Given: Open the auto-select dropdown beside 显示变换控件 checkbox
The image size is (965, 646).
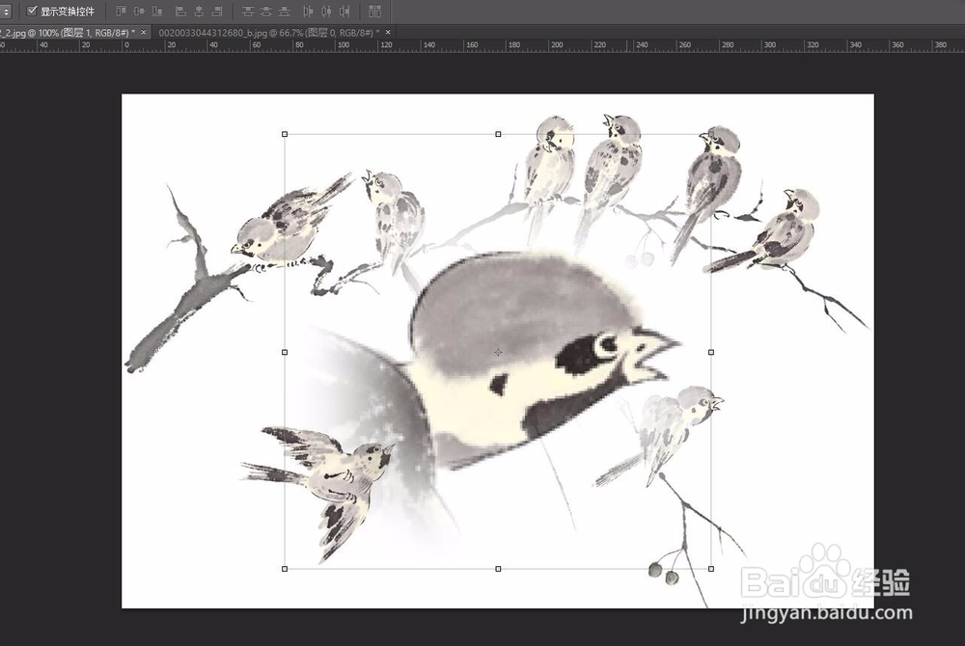Looking at the screenshot, I should tap(6, 11).
